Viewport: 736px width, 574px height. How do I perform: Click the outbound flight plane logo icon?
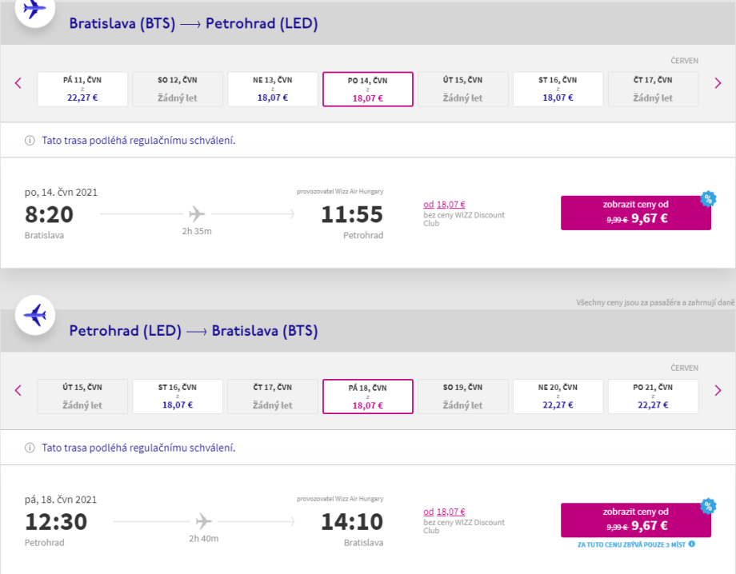(34, 10)
